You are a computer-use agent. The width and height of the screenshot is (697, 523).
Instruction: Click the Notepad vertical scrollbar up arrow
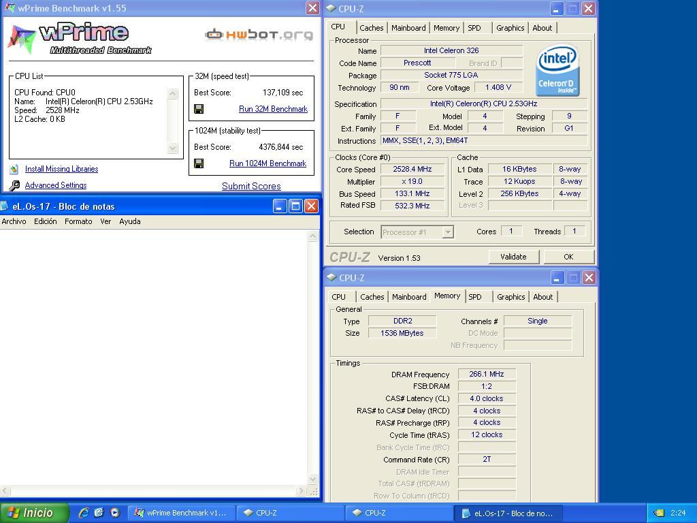tap(313, 236)
